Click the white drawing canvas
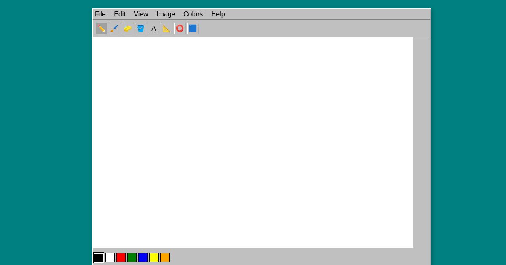Screen dimensions: 506x265 click(x=253, y=142)
